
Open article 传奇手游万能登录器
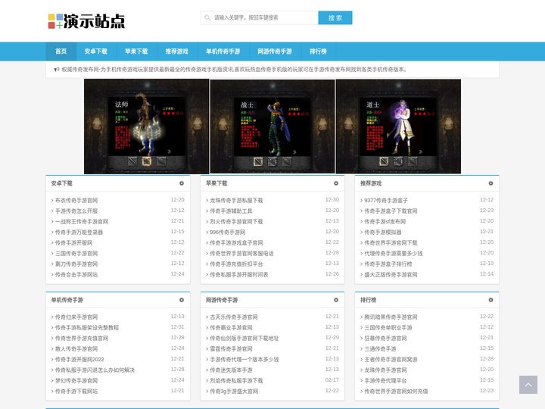[x=79, y=233]
